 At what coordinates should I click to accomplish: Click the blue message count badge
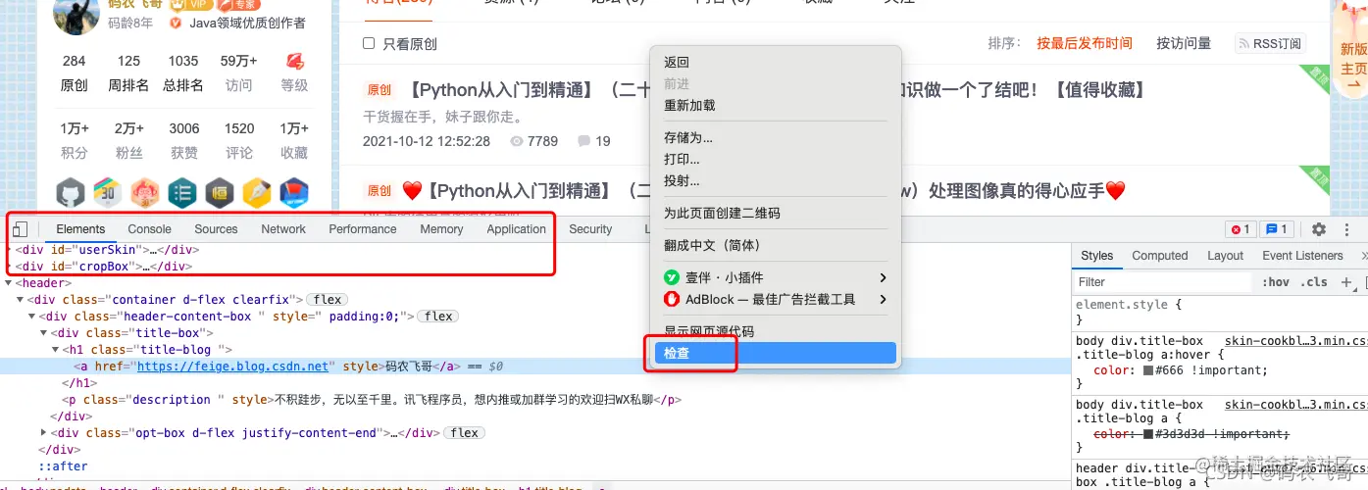tap(1276, 229)
